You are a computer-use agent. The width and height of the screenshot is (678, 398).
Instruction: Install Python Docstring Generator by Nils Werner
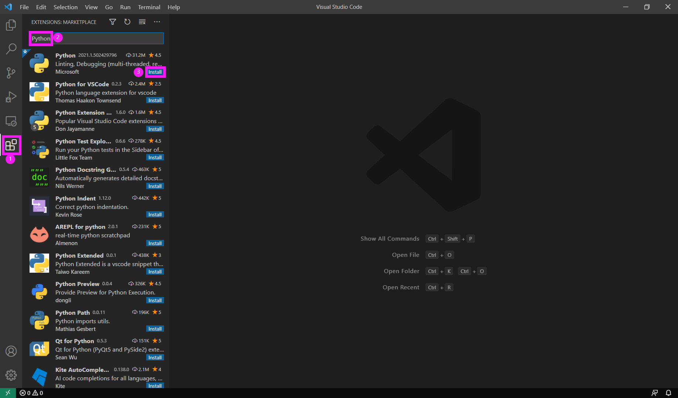[x=155, y=186]
